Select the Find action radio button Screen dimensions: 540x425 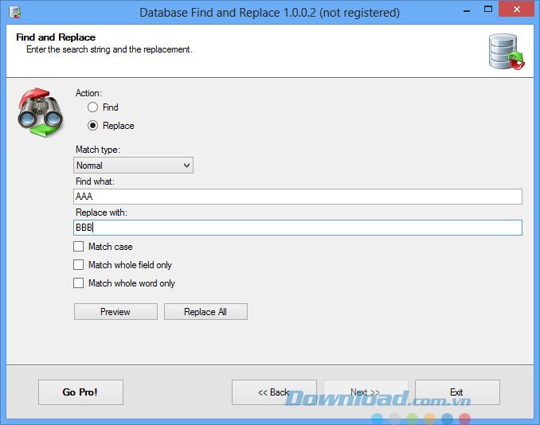(93, 107)
